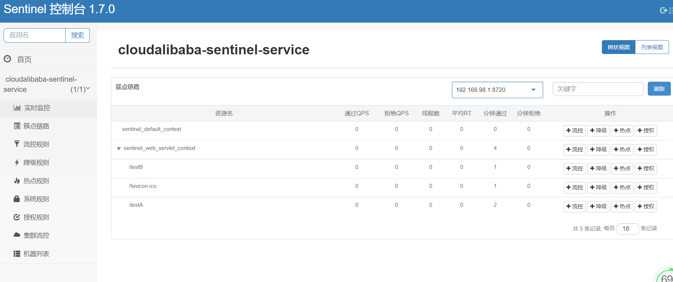
Task: Open 实时监控 in the sidebar
Action: coord(49,108)
